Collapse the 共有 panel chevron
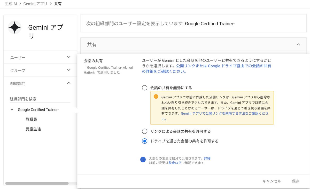310x189 pixels. 298,44
